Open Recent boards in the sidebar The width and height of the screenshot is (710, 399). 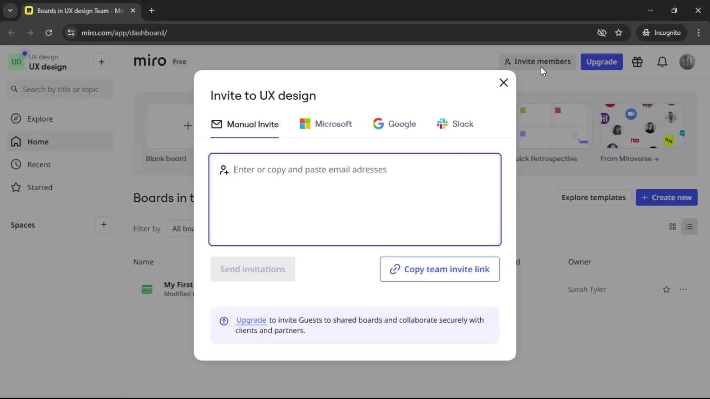click(60, 165)
